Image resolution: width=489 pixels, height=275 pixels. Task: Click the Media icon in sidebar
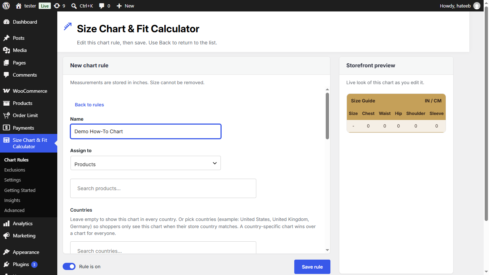(6, 50)
